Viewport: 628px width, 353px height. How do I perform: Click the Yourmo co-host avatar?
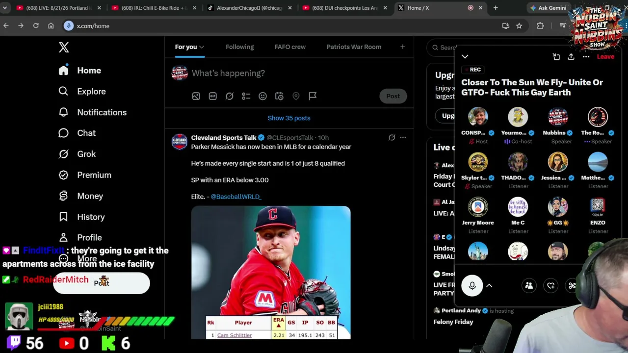pyautogui.click(x=518, y=117)
